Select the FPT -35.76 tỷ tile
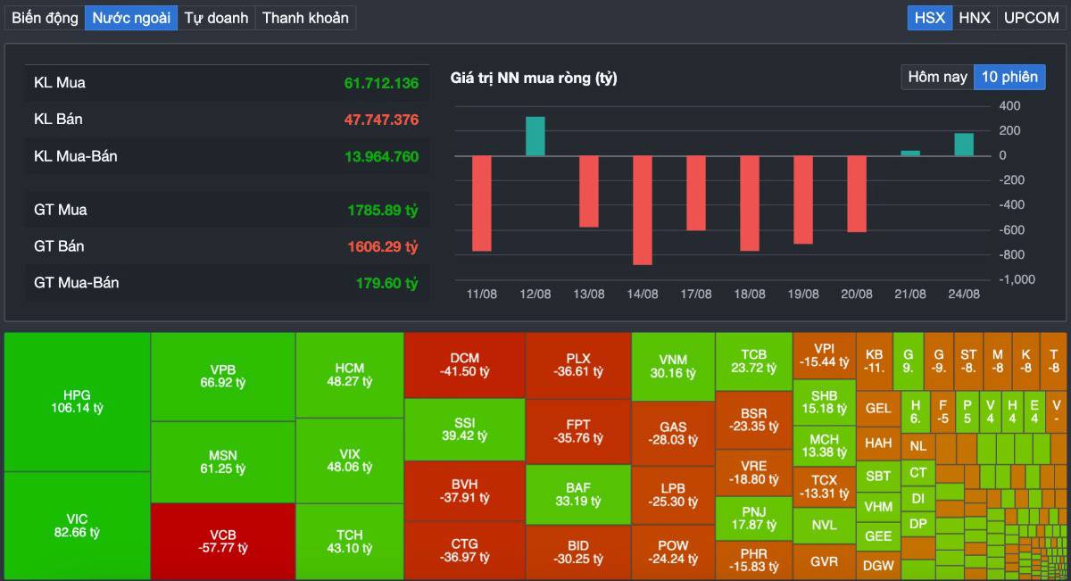 pos(578,431)
